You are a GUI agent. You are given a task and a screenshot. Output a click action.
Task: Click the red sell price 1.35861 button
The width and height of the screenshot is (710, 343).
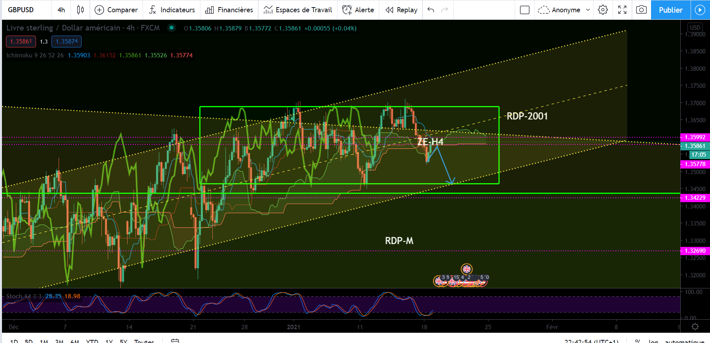point(21,41)
